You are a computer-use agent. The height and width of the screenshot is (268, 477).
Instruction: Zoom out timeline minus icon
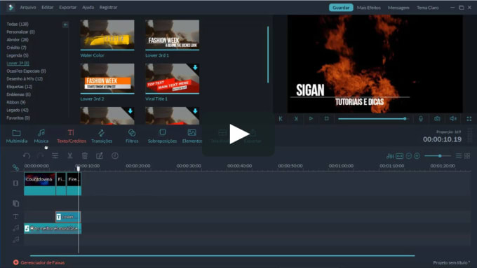[x=408, y=156]
